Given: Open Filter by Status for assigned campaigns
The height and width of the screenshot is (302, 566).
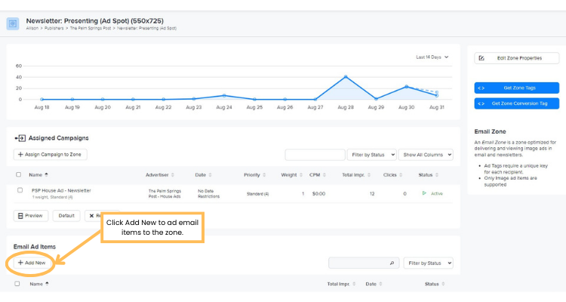Looking at the screenshot, I should 371,155.
